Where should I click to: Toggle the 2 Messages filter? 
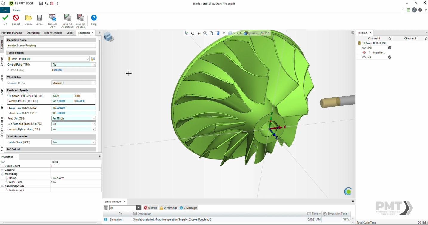click(x=188, y=208)
